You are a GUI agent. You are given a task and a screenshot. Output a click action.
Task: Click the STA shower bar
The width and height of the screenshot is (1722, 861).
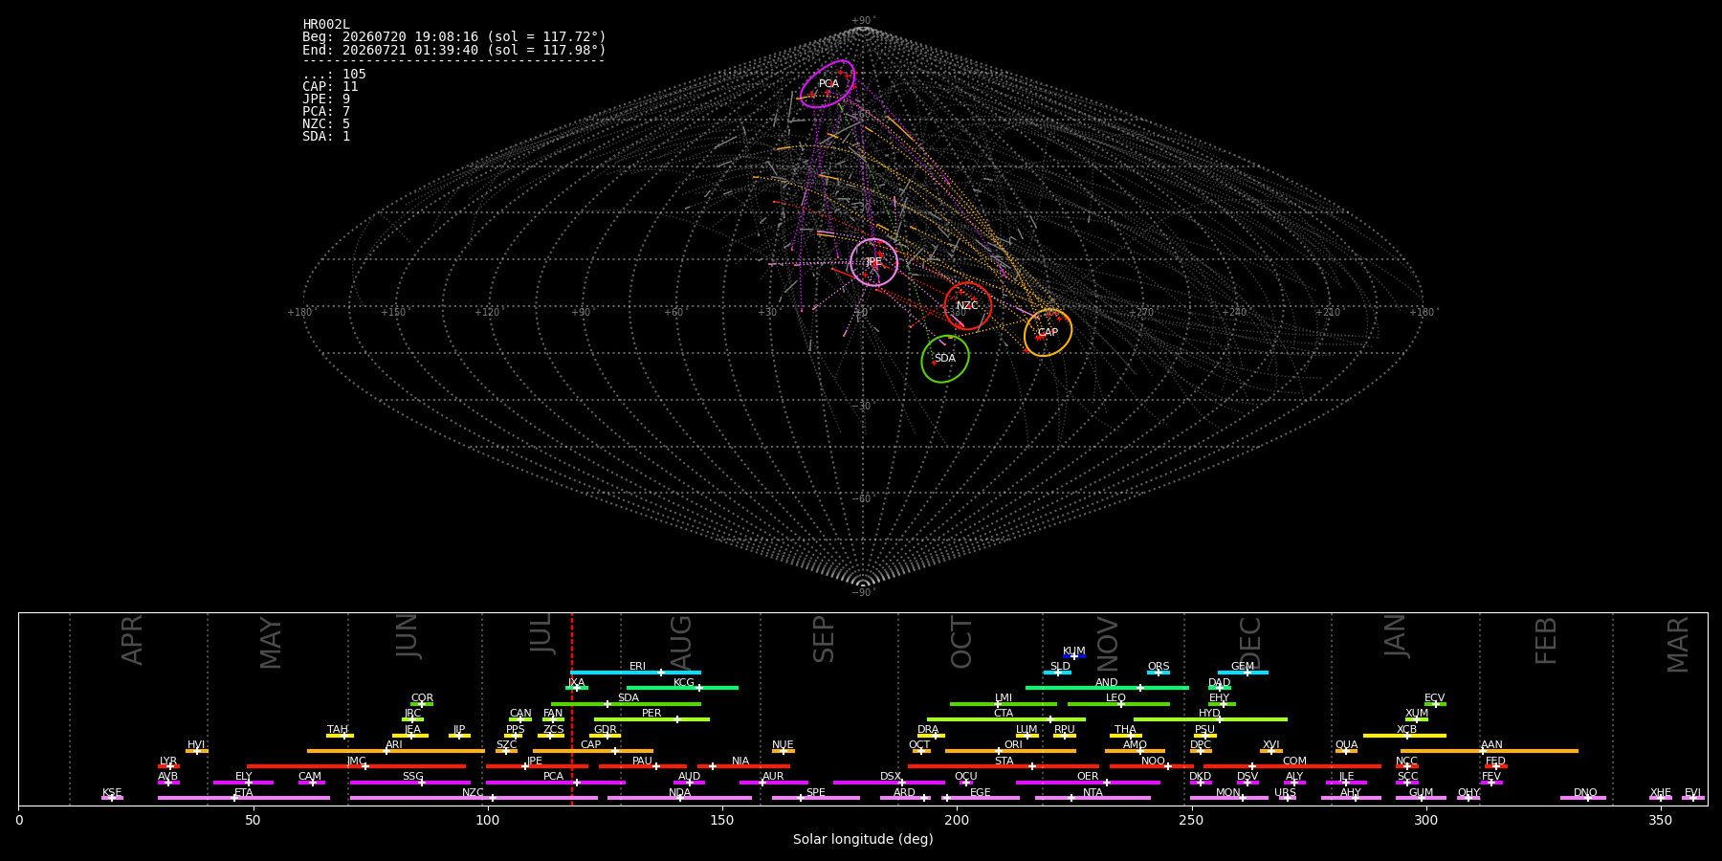pos(1004,766)
